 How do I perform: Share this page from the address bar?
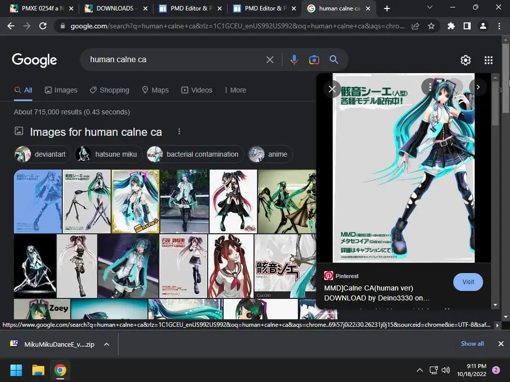click(415, 26)
